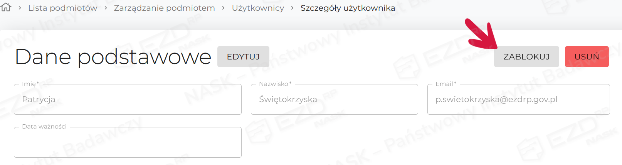Viewport: 622px width, 165px height.
Task: Click the home icon in breadcrumbs
Action: [x=6, y=7]
